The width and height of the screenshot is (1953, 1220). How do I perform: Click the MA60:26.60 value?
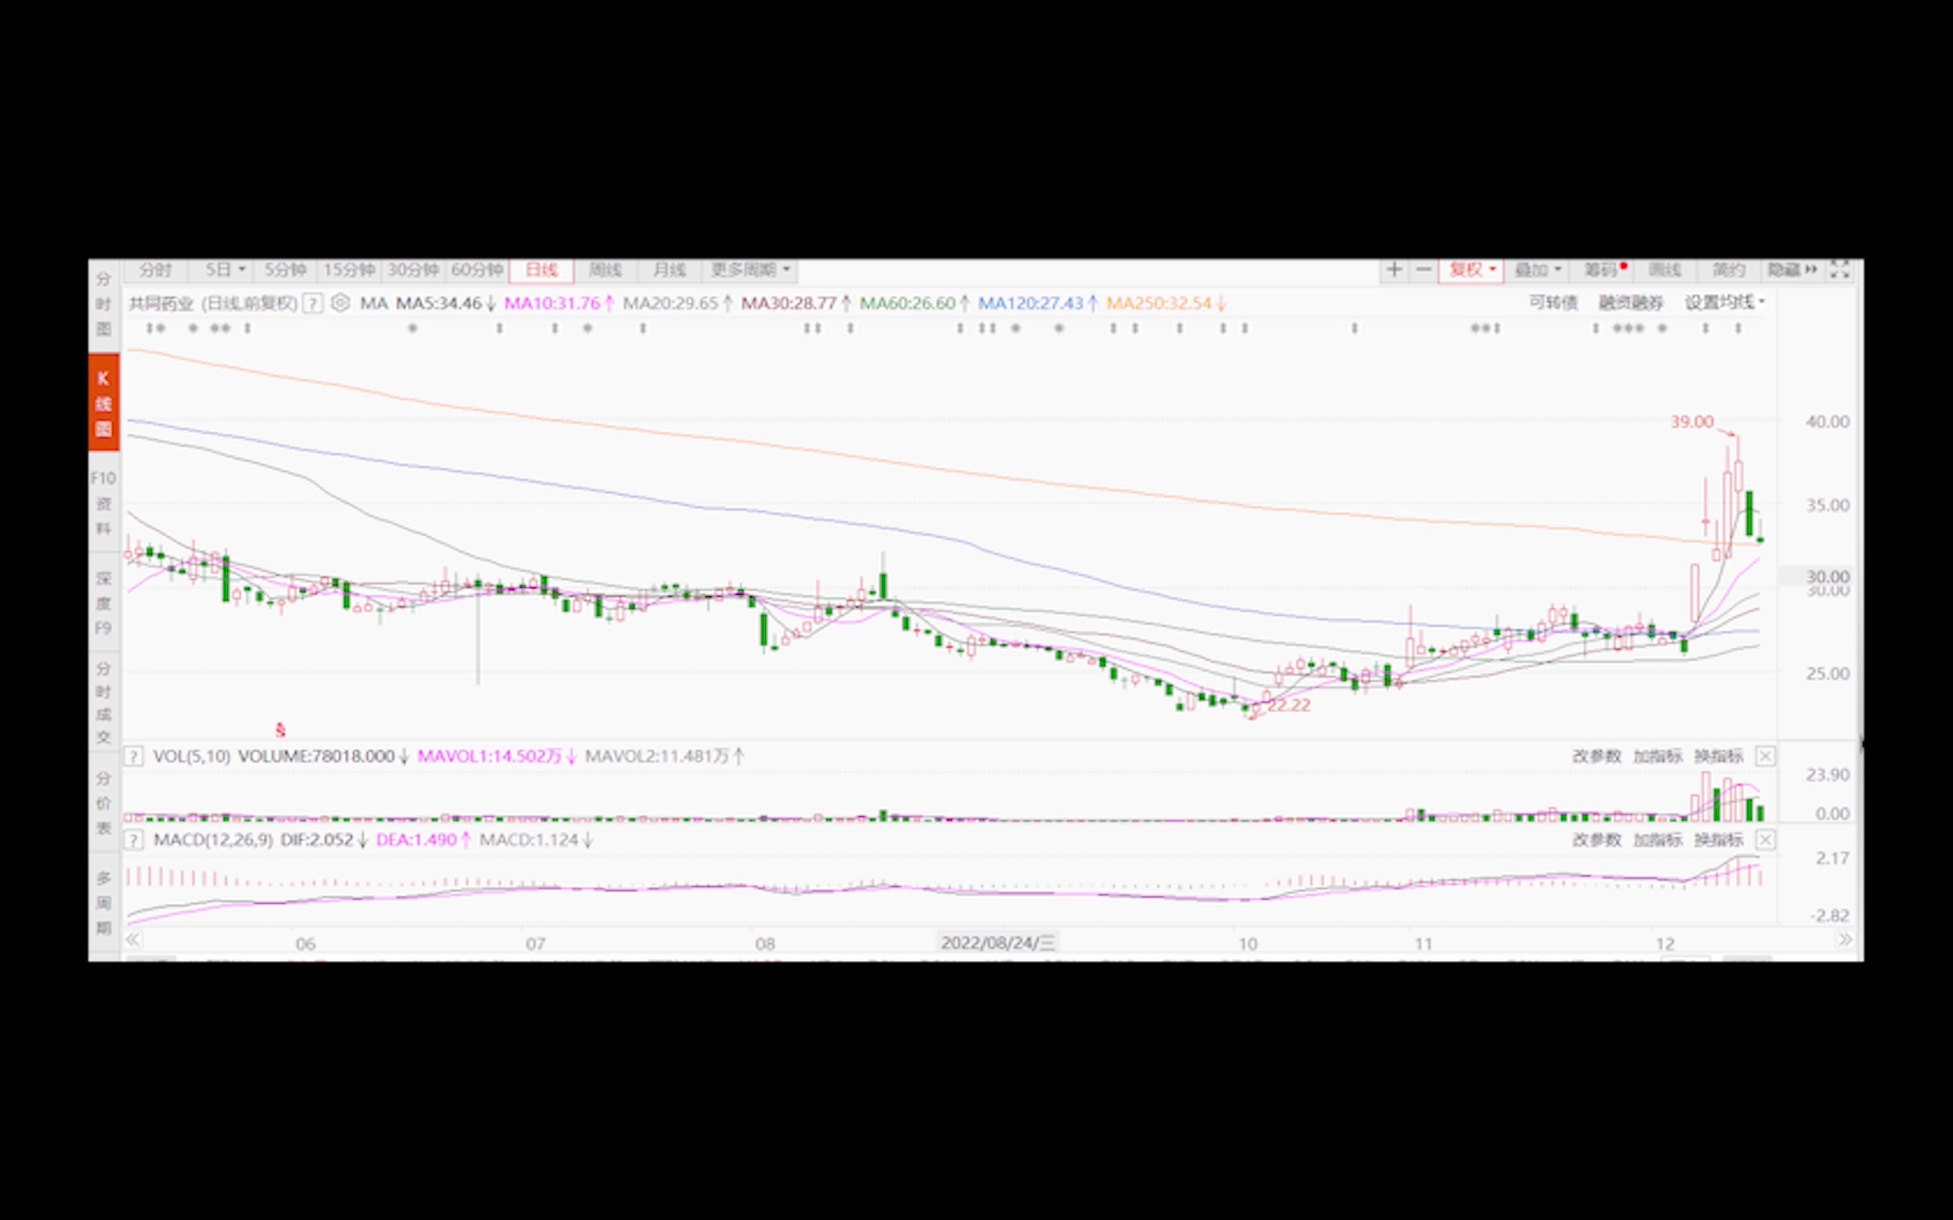tap(907, 303)
